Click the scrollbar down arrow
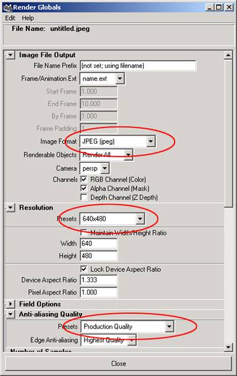The image size is (237, 376). [228, 347]
